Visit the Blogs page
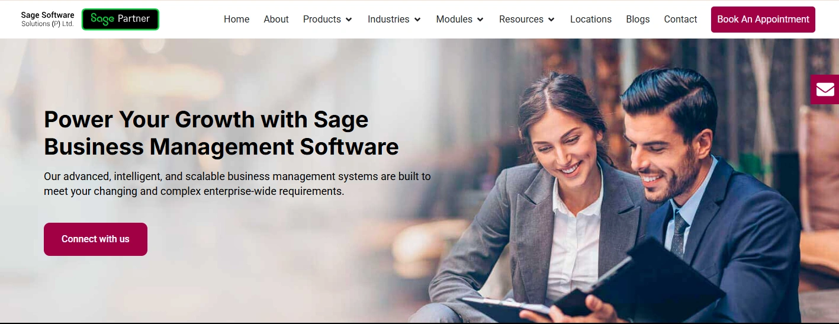 pos(638,19)
